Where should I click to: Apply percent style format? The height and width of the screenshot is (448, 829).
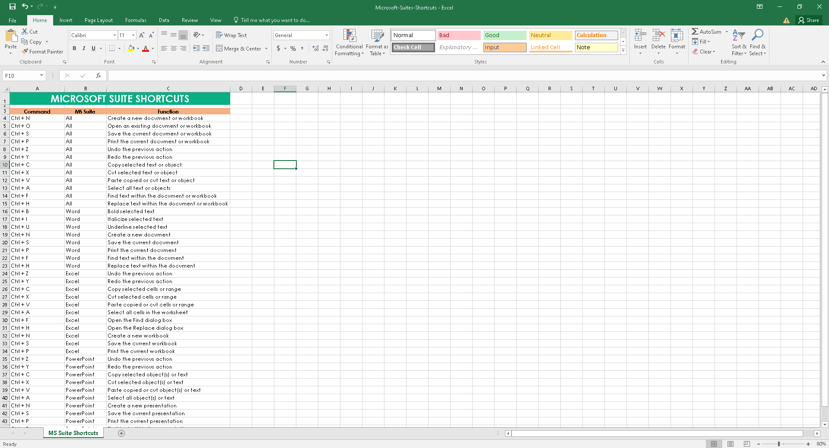point(293,48)
